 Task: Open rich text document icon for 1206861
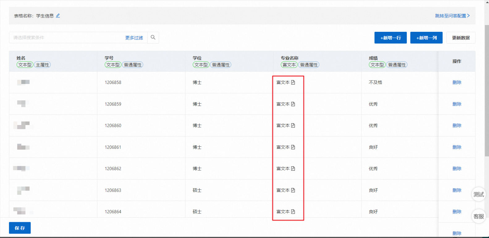tap(293, 147)
